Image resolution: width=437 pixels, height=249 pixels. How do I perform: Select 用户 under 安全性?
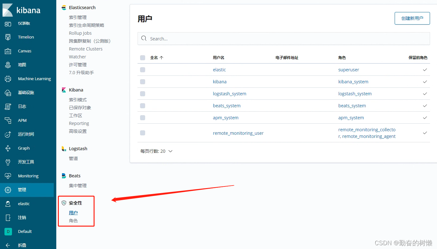73,213
